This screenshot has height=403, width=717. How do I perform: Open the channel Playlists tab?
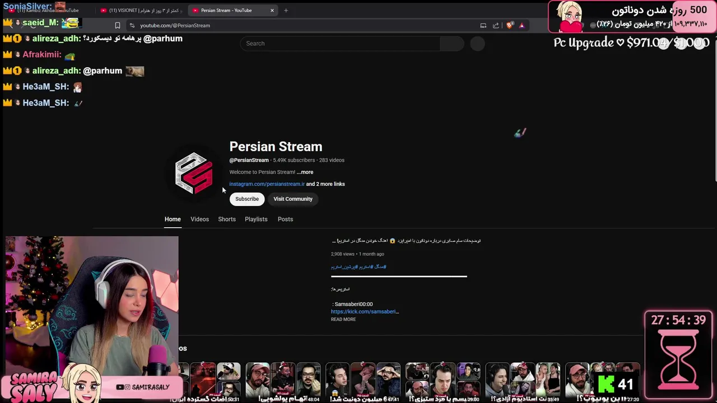[256, 219]
